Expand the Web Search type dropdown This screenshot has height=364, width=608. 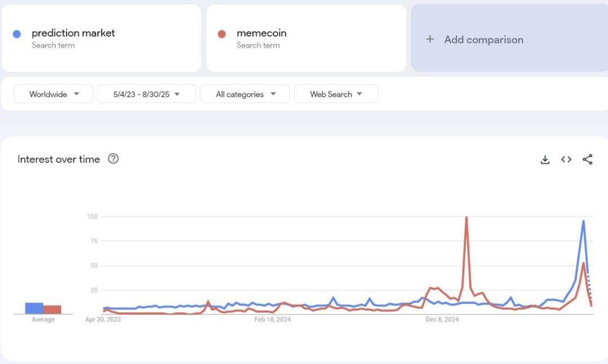click(x=336, y=94)
